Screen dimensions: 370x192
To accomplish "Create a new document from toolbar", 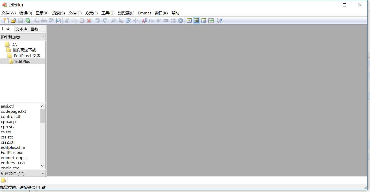I will pos(6,21).
